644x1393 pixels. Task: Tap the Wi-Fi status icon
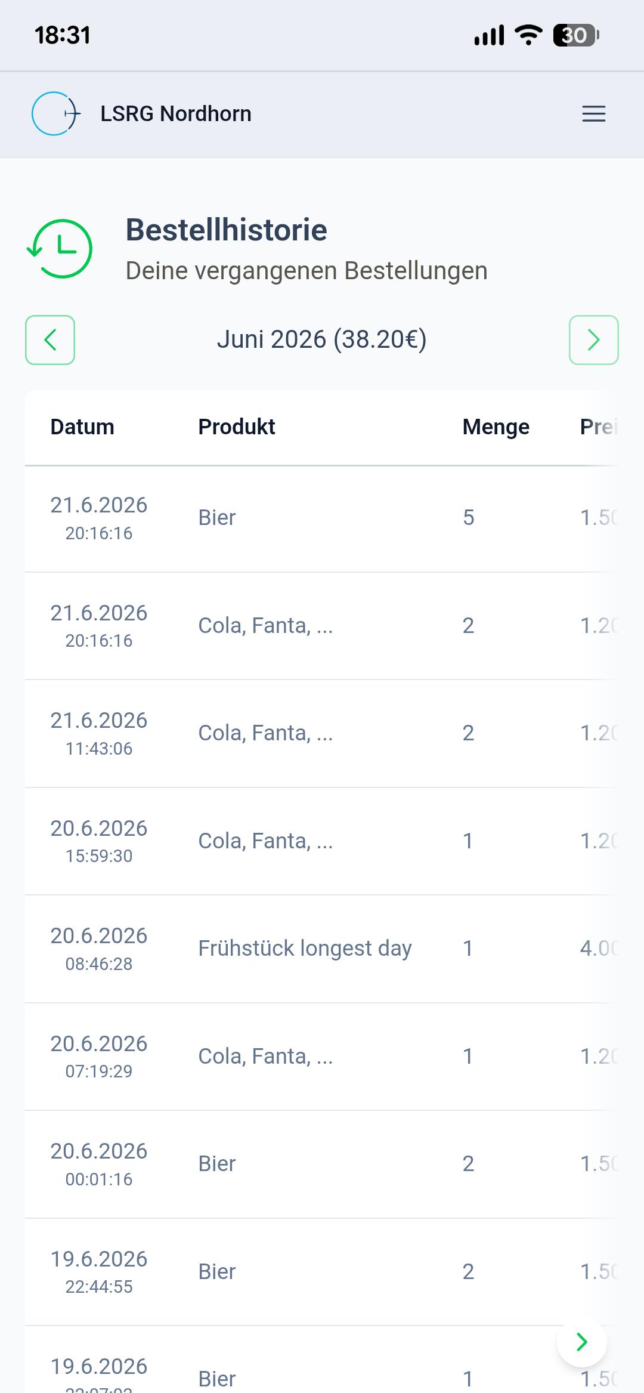point(528,35)
